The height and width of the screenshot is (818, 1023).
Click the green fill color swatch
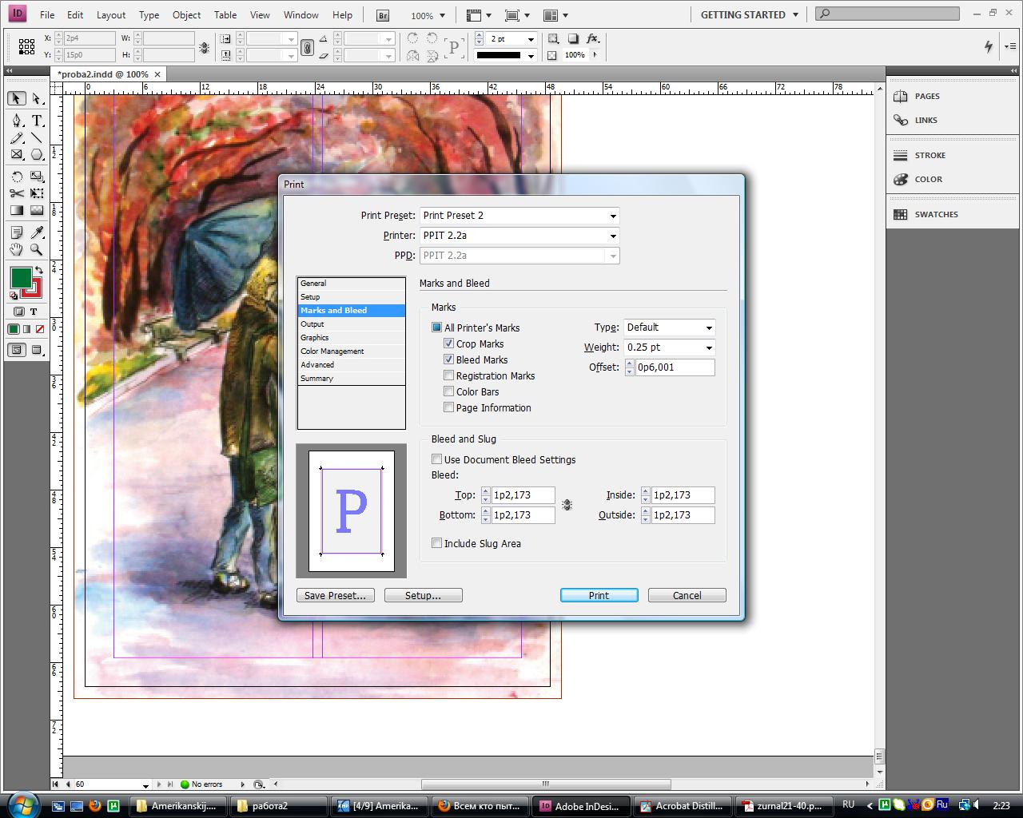(x=21, y=278)
